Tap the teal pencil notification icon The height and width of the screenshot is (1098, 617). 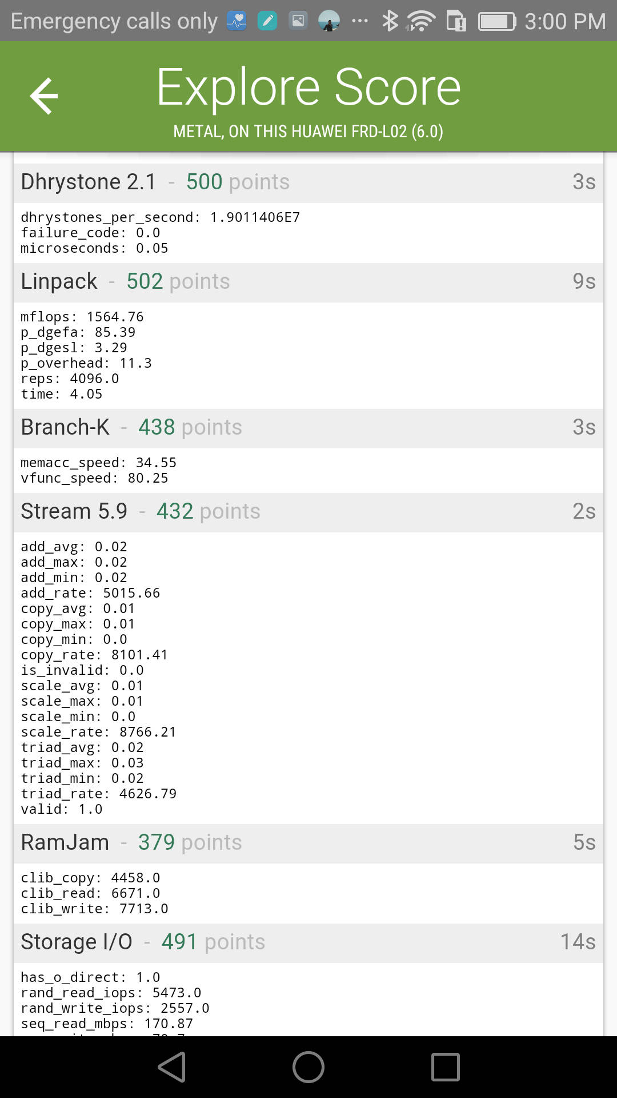click(267, 21)
